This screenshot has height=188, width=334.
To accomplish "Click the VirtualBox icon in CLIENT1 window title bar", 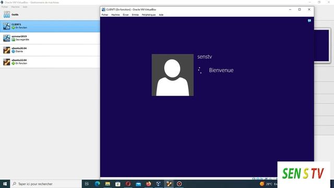I will (103, 9).
